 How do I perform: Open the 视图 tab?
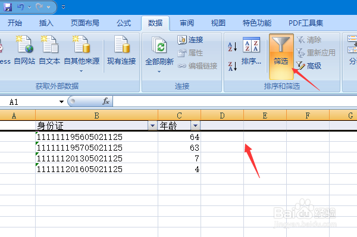(218, 23)
